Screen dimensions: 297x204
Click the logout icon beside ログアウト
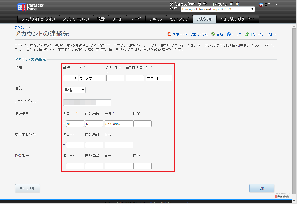click(261, 5)
